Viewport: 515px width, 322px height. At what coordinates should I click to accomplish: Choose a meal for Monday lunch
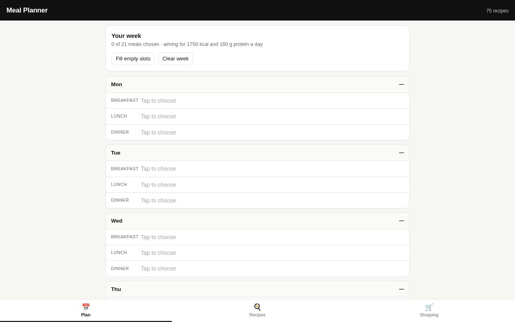tap(257, 116)
